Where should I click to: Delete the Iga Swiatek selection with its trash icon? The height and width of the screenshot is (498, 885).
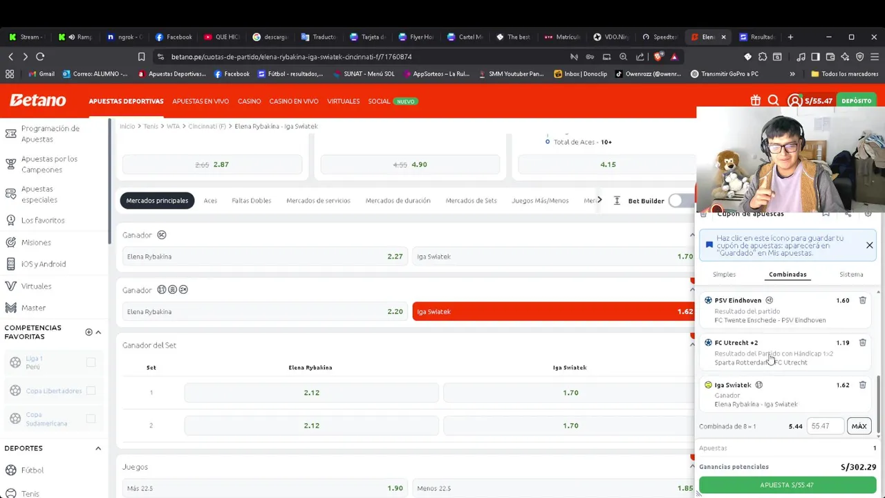862,385
